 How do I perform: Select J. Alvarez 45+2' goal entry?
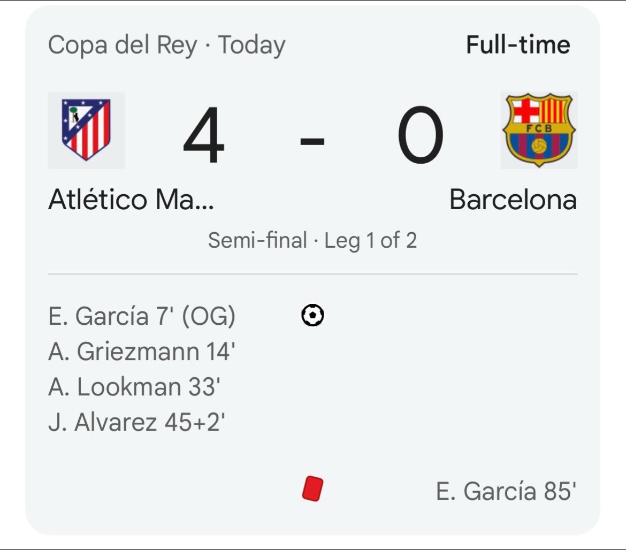click(136, 422)
